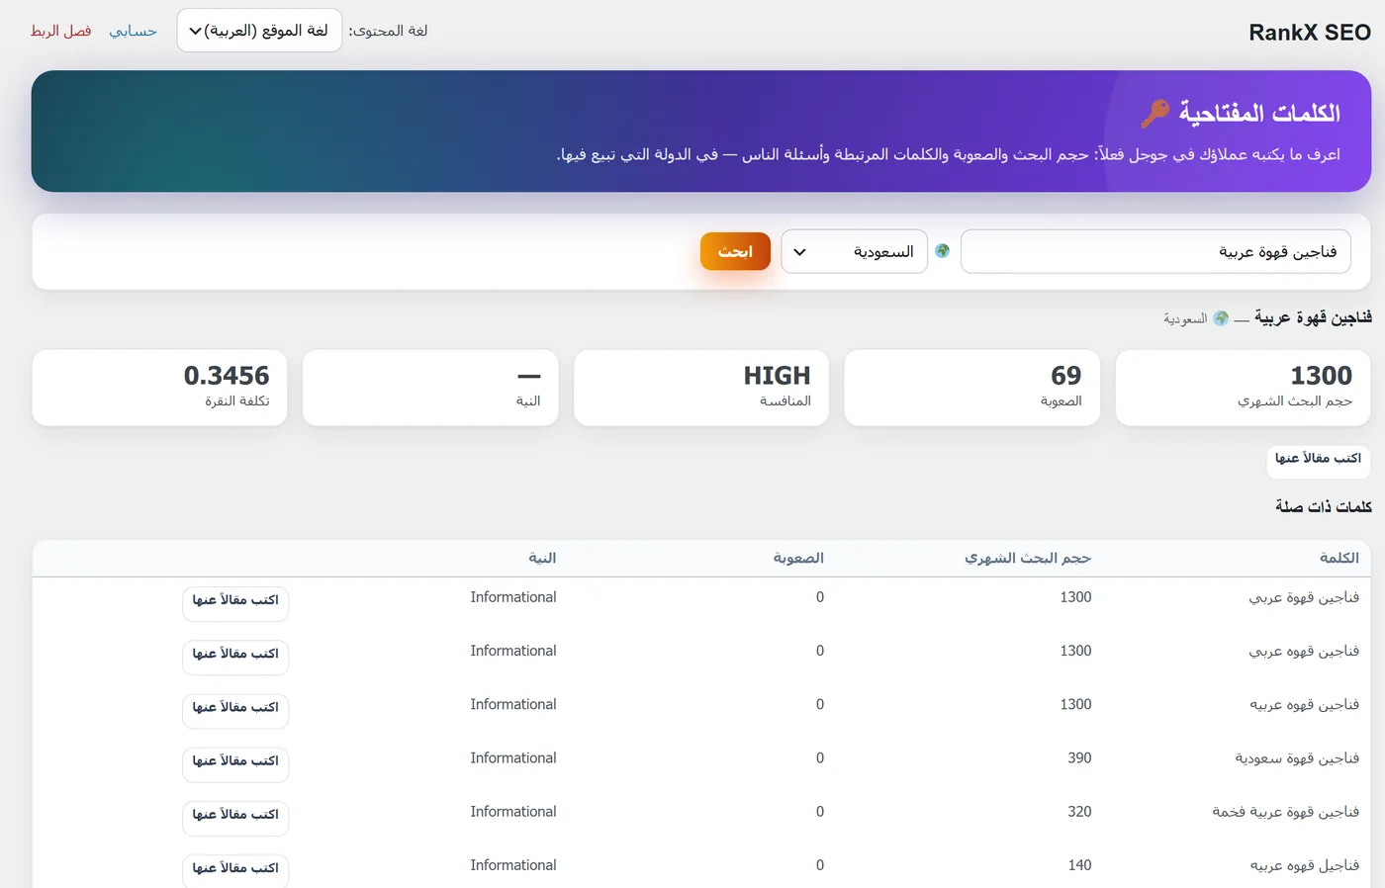This screenshot has height=888, width=1385.
Task: Select the "0.3456" cost-per-click stat card
Action: 159,388
